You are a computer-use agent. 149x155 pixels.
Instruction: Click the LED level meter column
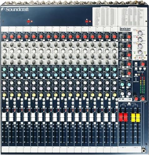click(x=142, y=85)
